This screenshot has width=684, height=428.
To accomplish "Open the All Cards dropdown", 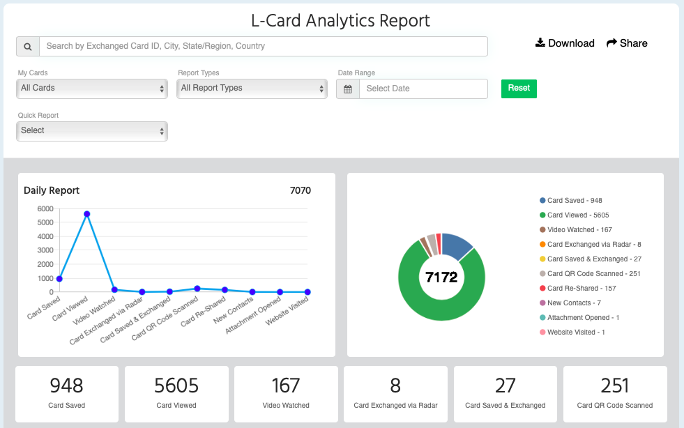I will pyautogui.click(x=92, y=89).
